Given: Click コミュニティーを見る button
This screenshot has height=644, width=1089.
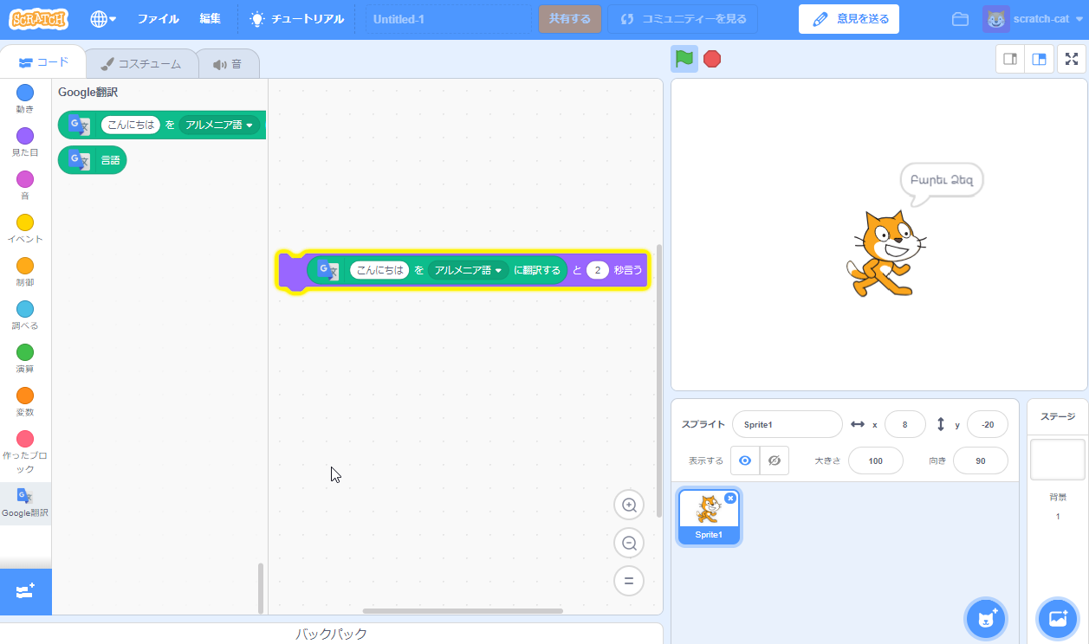Looking at the screenshot, I should coord(683,19).
